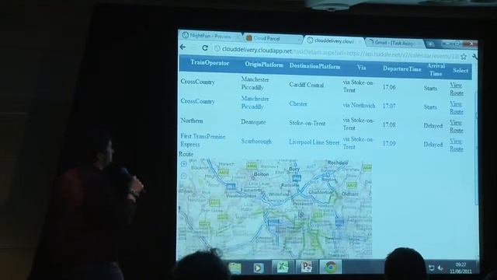The width and height of the screenshot is (497, 280).
Task: Click the DepartureTime column header
Action: pos(402,68)
